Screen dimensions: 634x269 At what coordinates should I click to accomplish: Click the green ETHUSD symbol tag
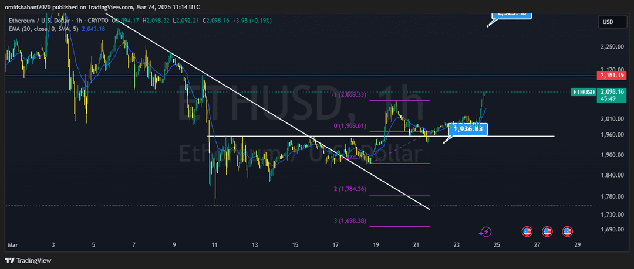point(584,92)
